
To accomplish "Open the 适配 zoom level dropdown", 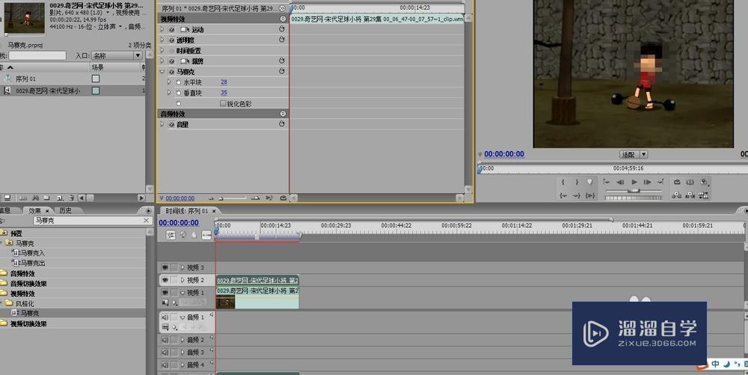I will 634,154.
